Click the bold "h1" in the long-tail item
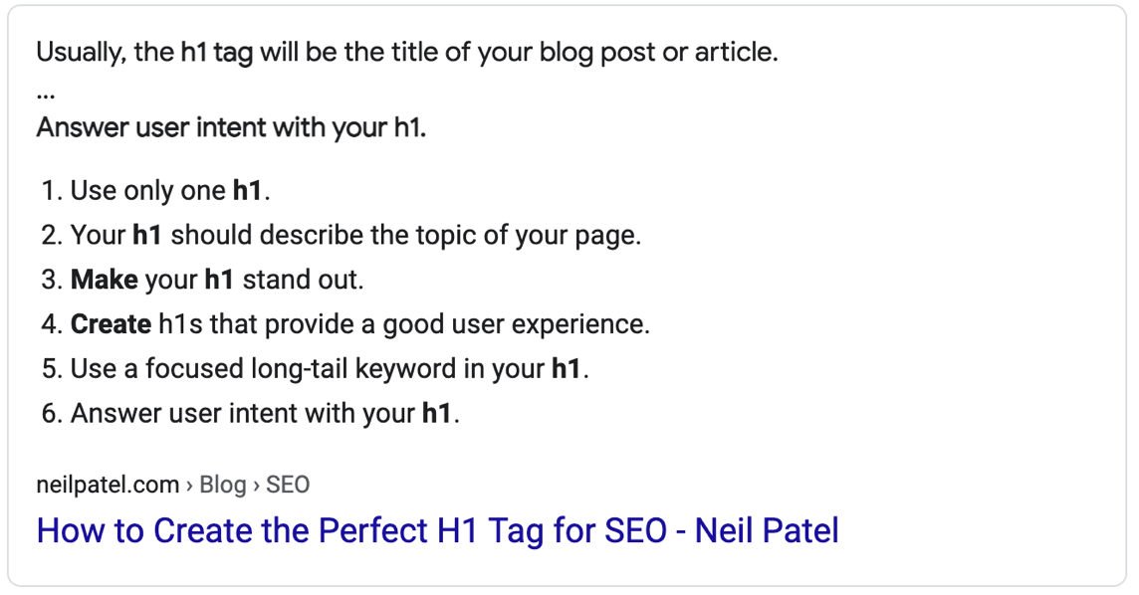This screenshot has height=595, width=1139. coord(566,369)
